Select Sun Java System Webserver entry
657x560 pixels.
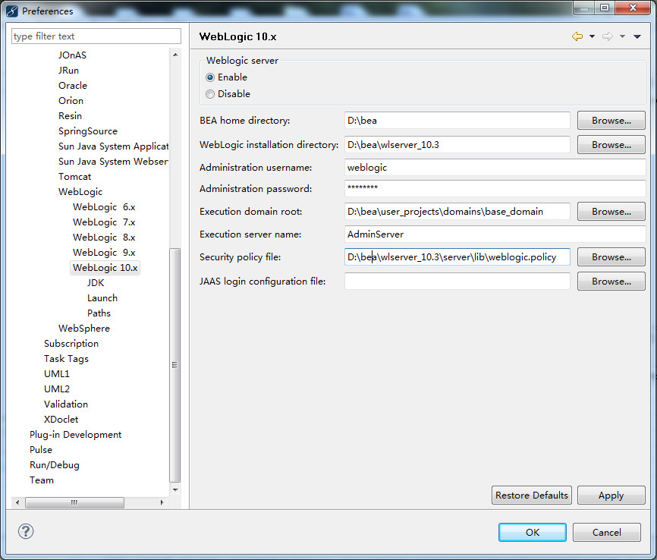click(x=113, y=162)
